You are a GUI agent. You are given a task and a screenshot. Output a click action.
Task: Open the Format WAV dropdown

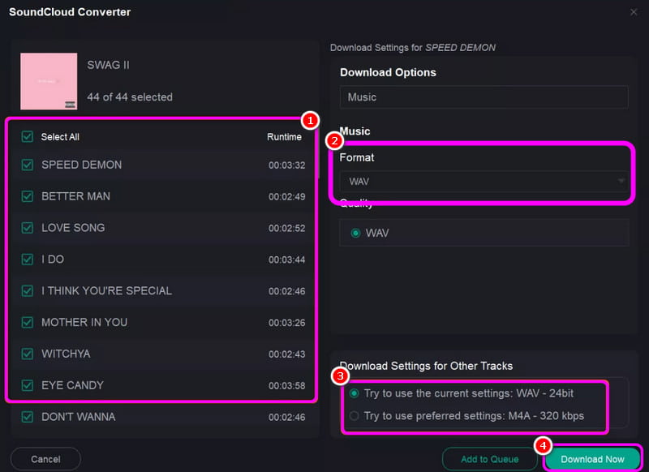[x=484, y=181]
